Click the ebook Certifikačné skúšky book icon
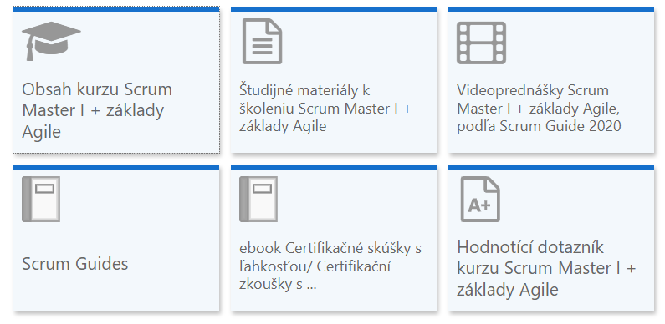The height and width of the screenshot is (324, 665). coord(258,199)
